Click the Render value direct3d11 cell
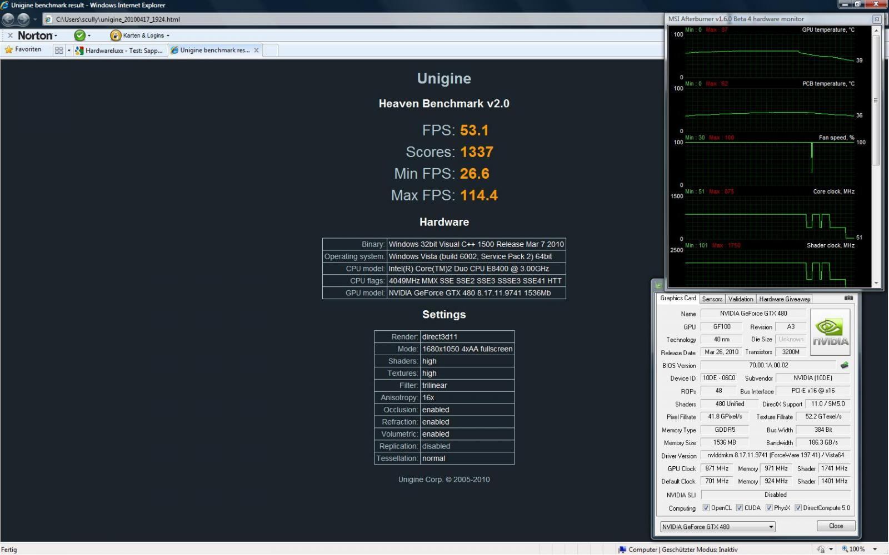Screen dimensions: 889x555 [467, 337]
